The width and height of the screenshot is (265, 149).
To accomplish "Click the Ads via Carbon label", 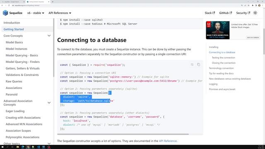I will point(253,38).
